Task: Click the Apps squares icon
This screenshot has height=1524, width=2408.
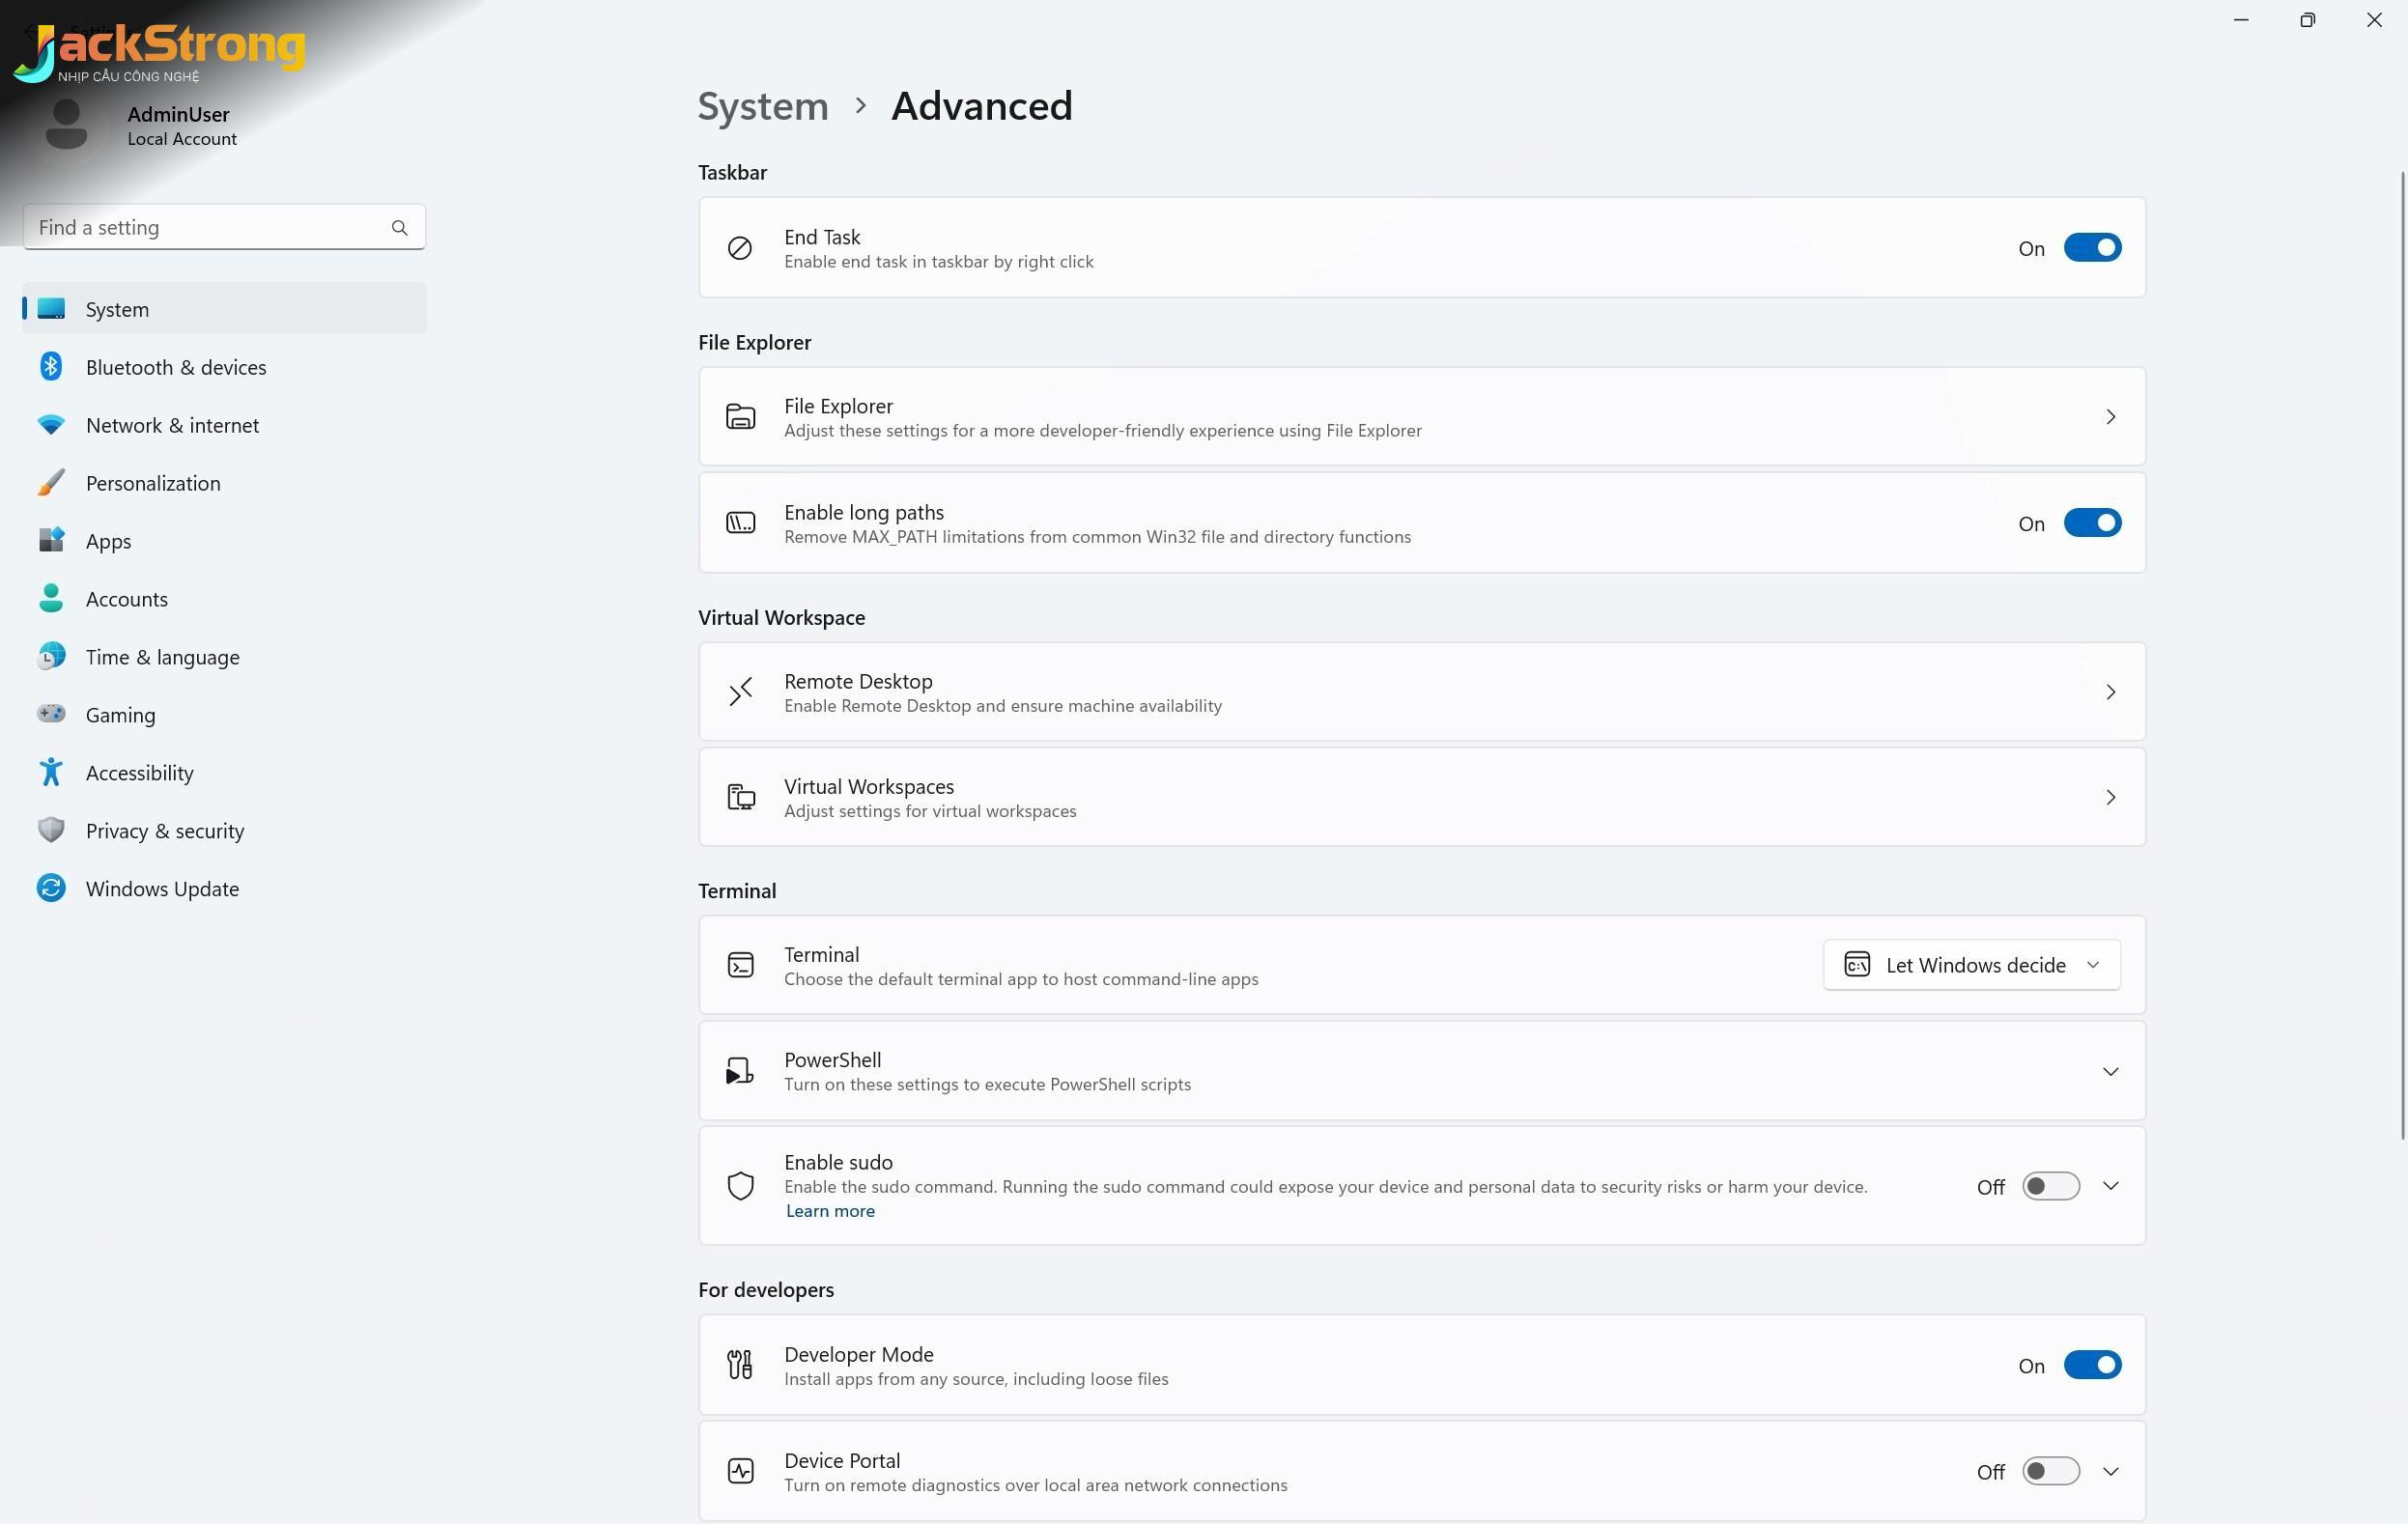Action: coord(51,541)
